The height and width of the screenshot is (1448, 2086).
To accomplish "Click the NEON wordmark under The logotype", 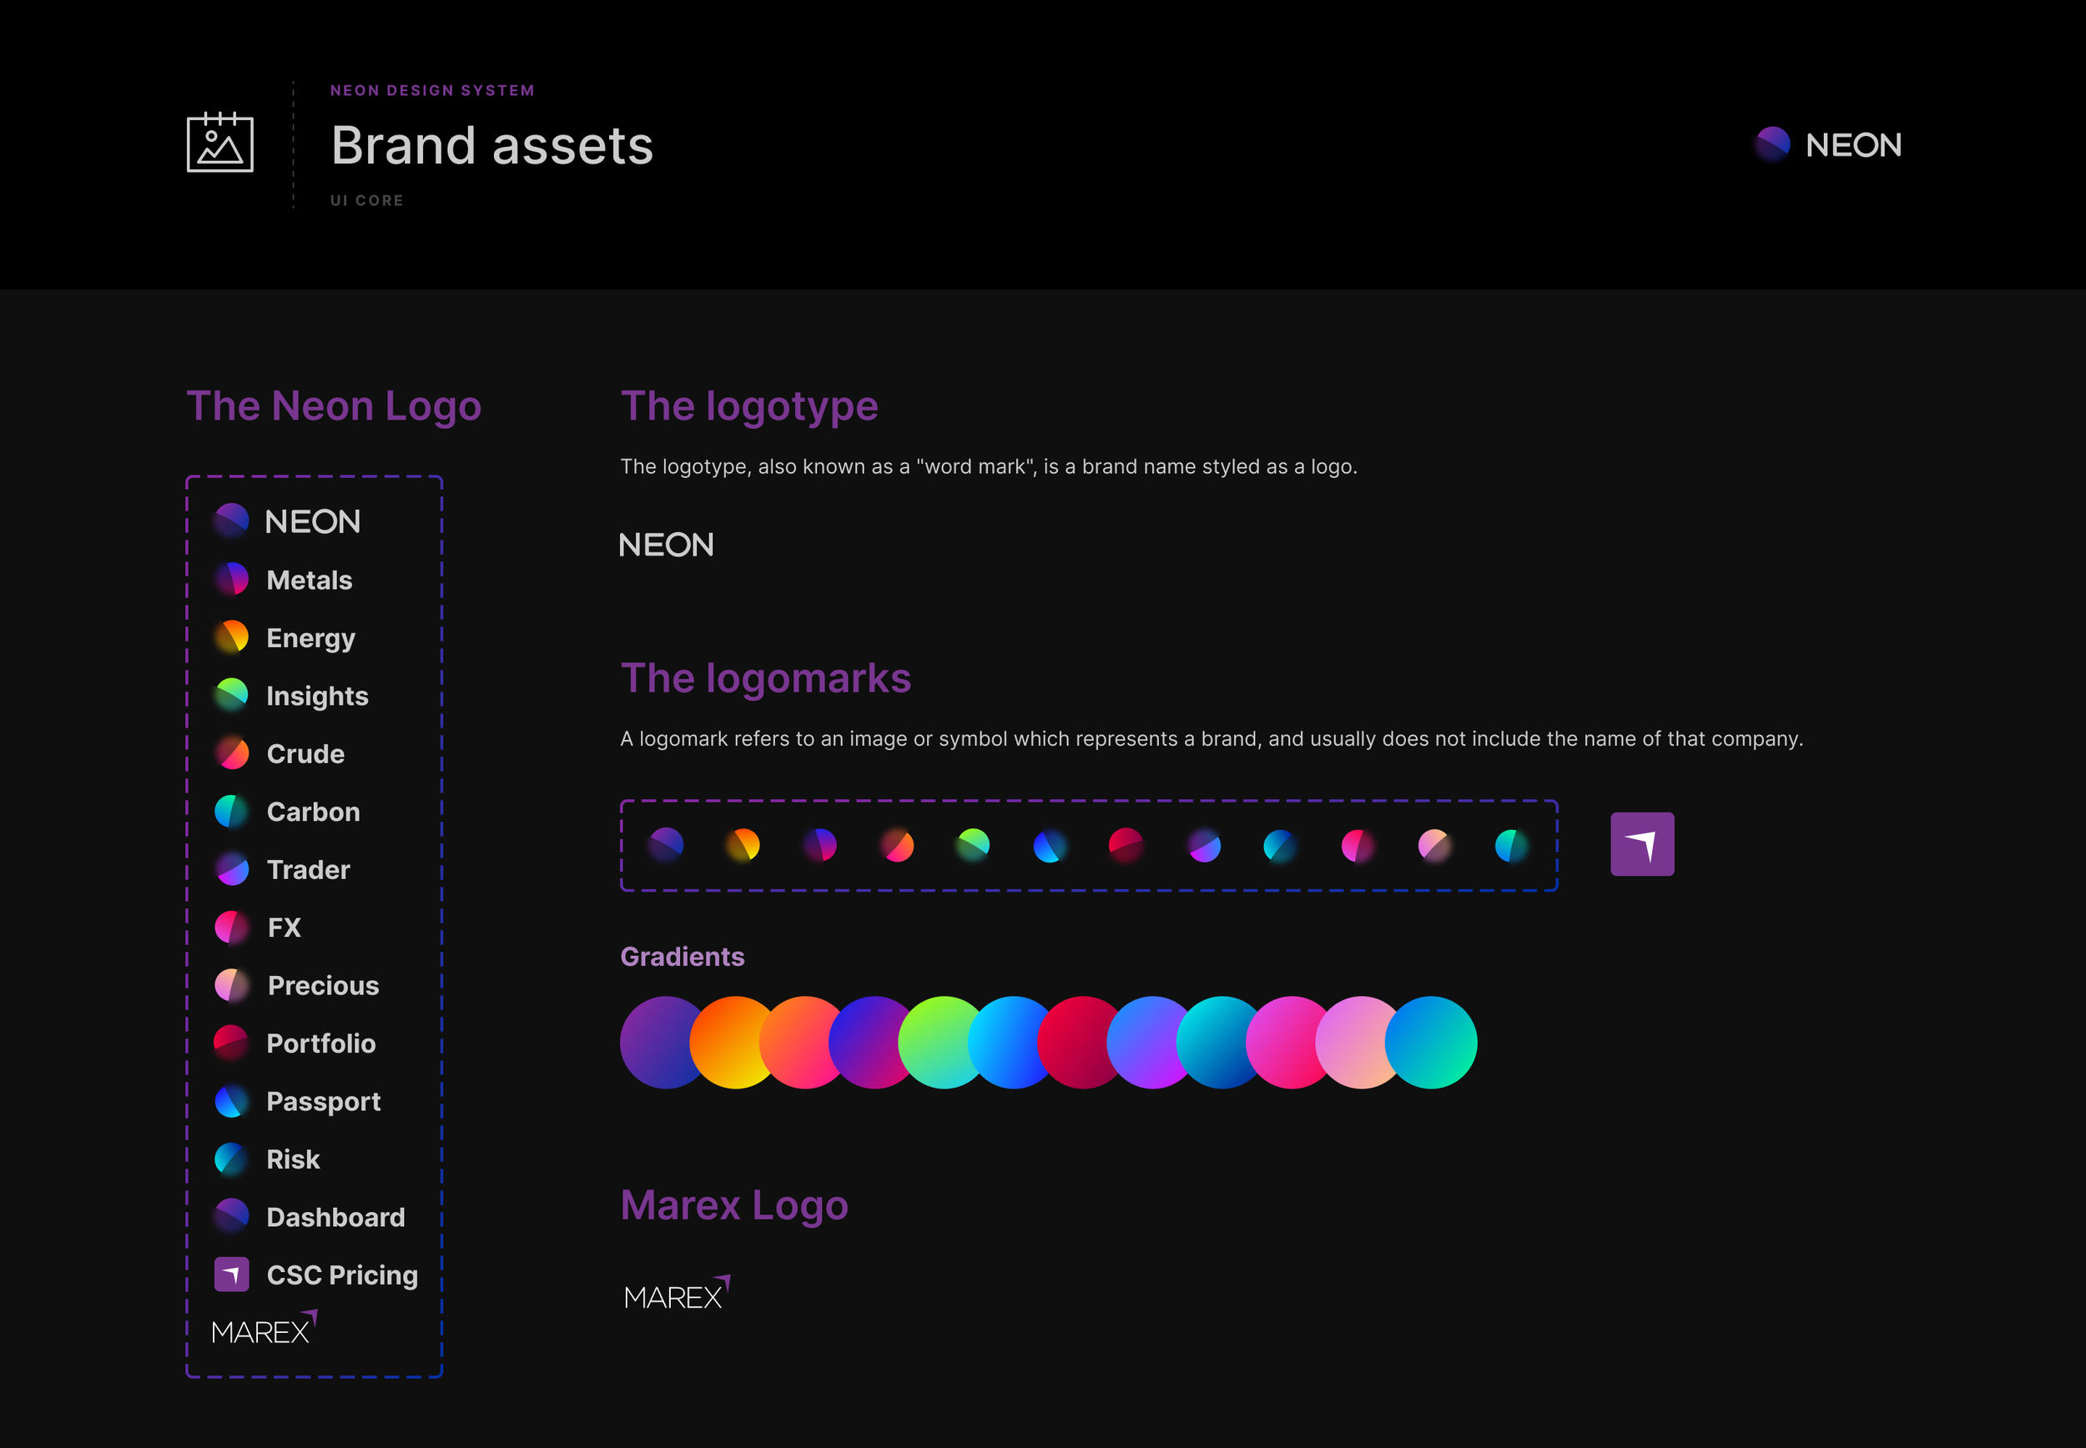I will point(666,545).
